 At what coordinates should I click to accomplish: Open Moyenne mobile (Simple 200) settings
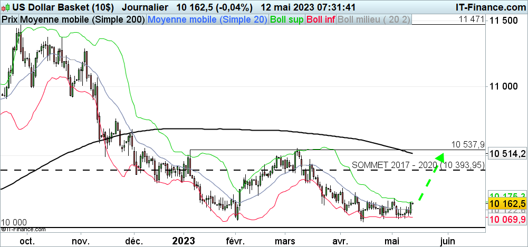(82, 19)
